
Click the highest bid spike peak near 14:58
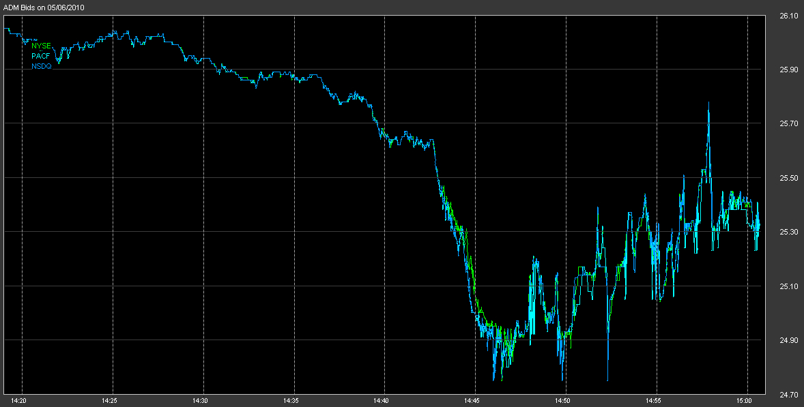pyautogui.click(x=708, y=103)
